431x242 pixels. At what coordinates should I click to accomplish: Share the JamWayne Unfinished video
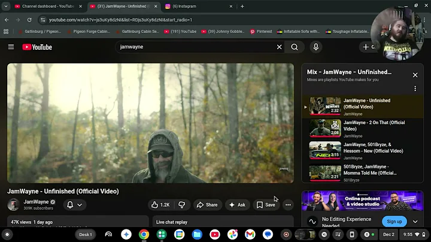pos(207,205)
